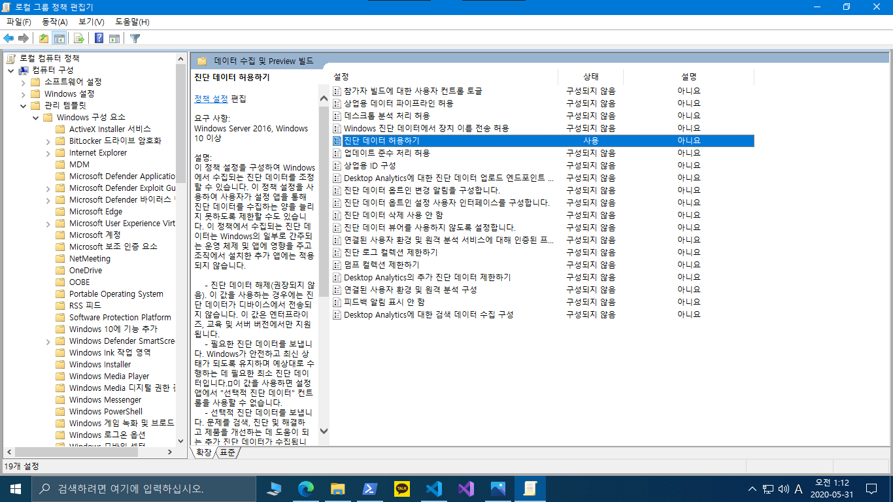The height and width of the screenshot is (502, 893).
Task: Open KakaoTalk from the taskbar
Action: (402, 488)
